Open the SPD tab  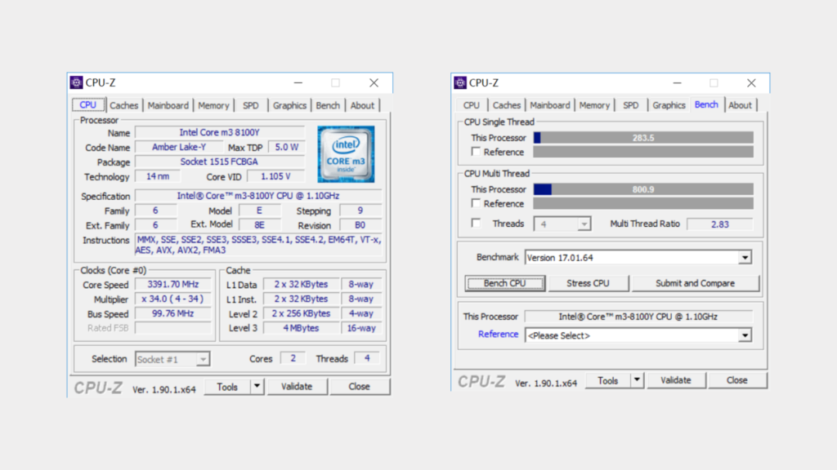(x=250, y=104)
